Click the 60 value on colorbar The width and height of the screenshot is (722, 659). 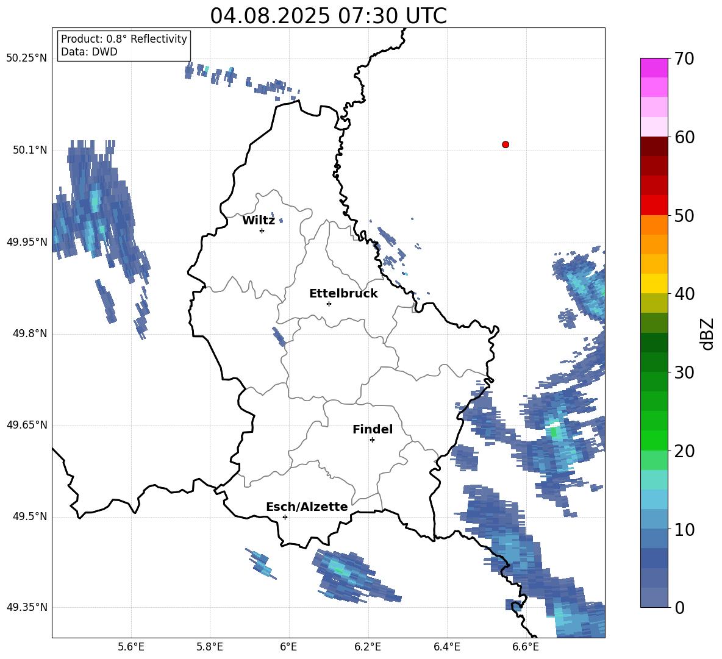coord(684,137)
